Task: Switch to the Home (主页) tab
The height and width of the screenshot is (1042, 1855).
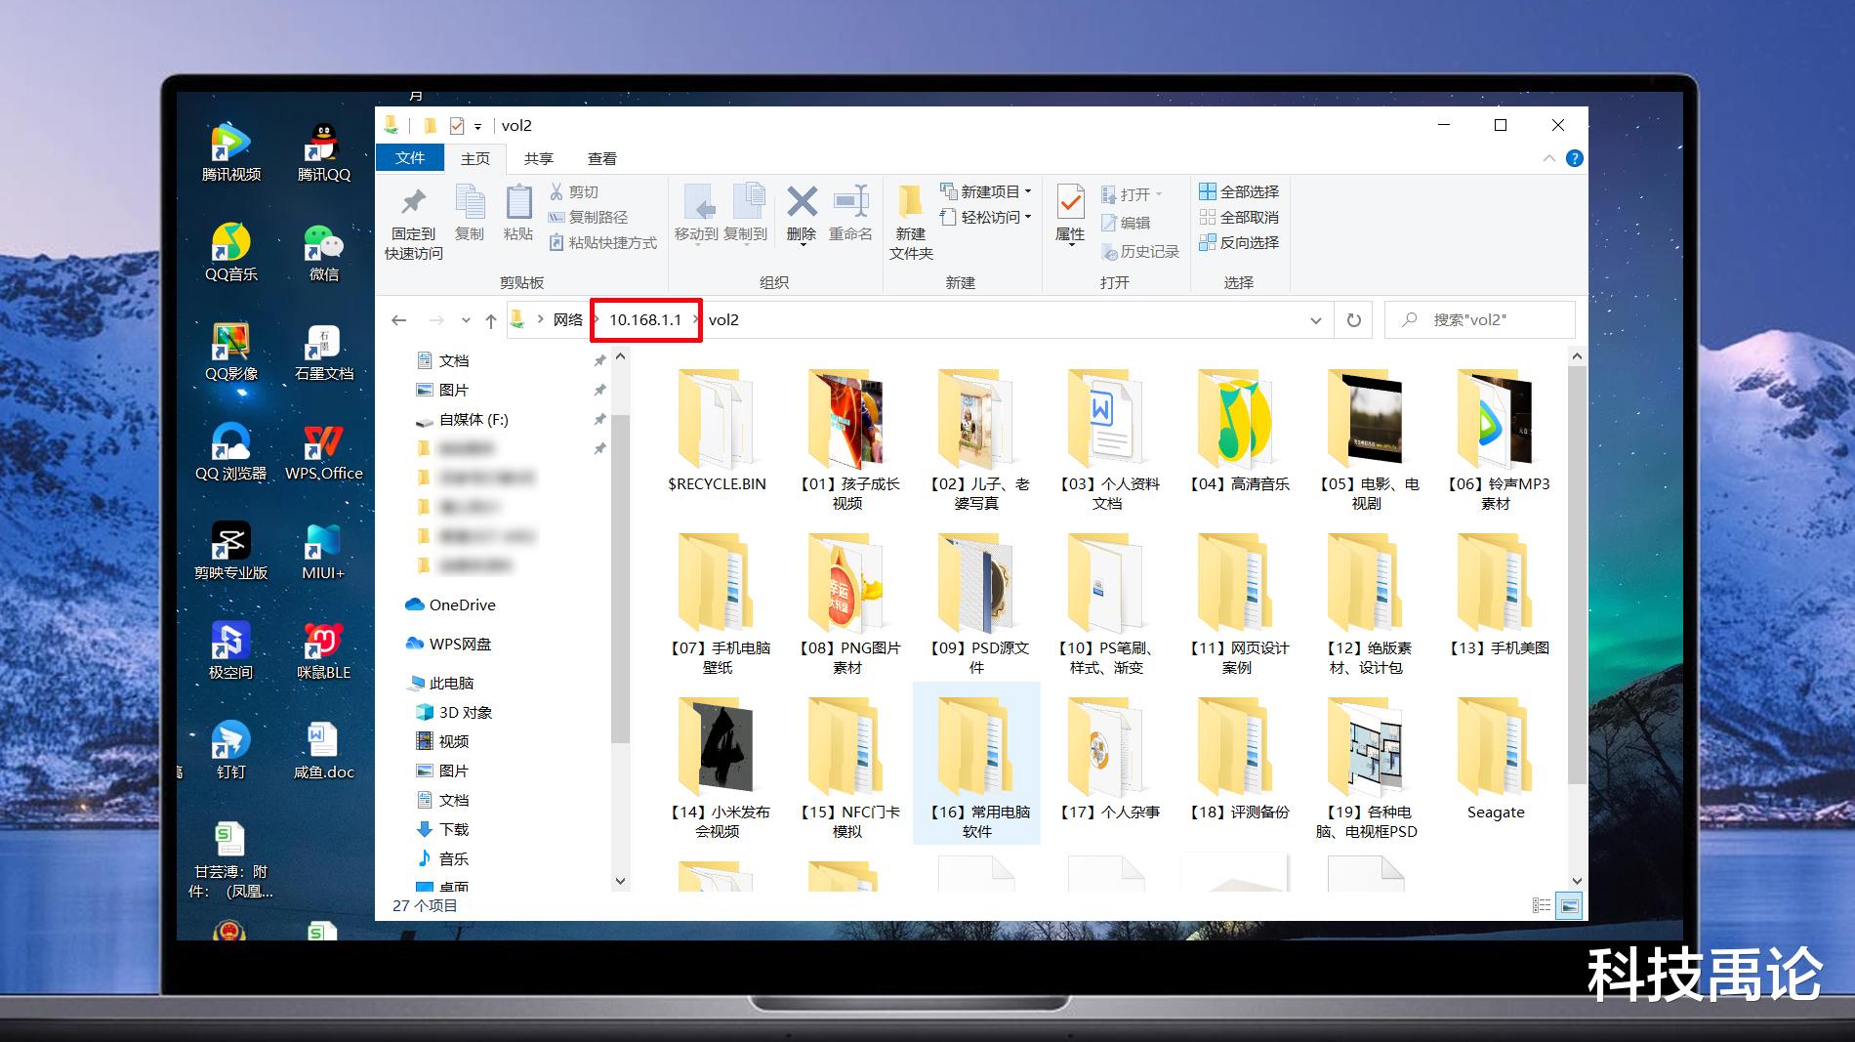Action: click(475, 158)
